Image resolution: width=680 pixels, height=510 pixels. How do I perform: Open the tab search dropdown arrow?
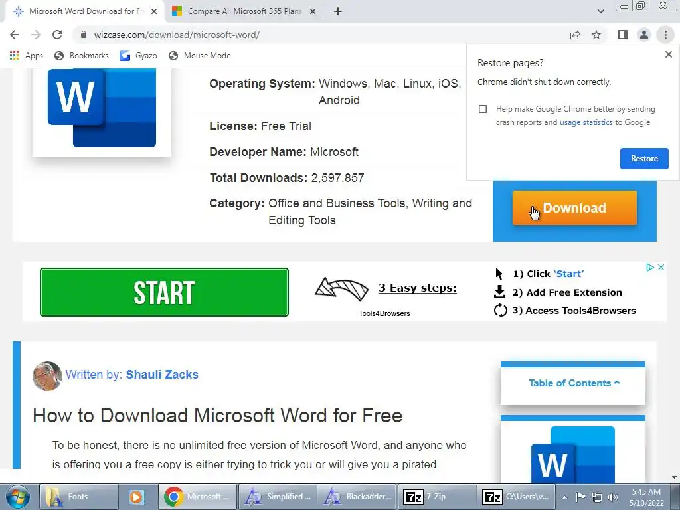[600, 12]
